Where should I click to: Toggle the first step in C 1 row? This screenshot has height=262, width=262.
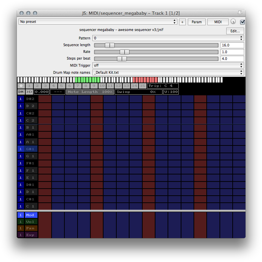click(x=45, y=206)
